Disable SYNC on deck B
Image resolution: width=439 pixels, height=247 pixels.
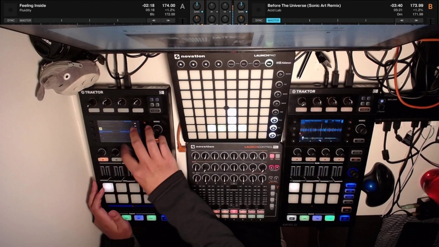tap(259, 20)
